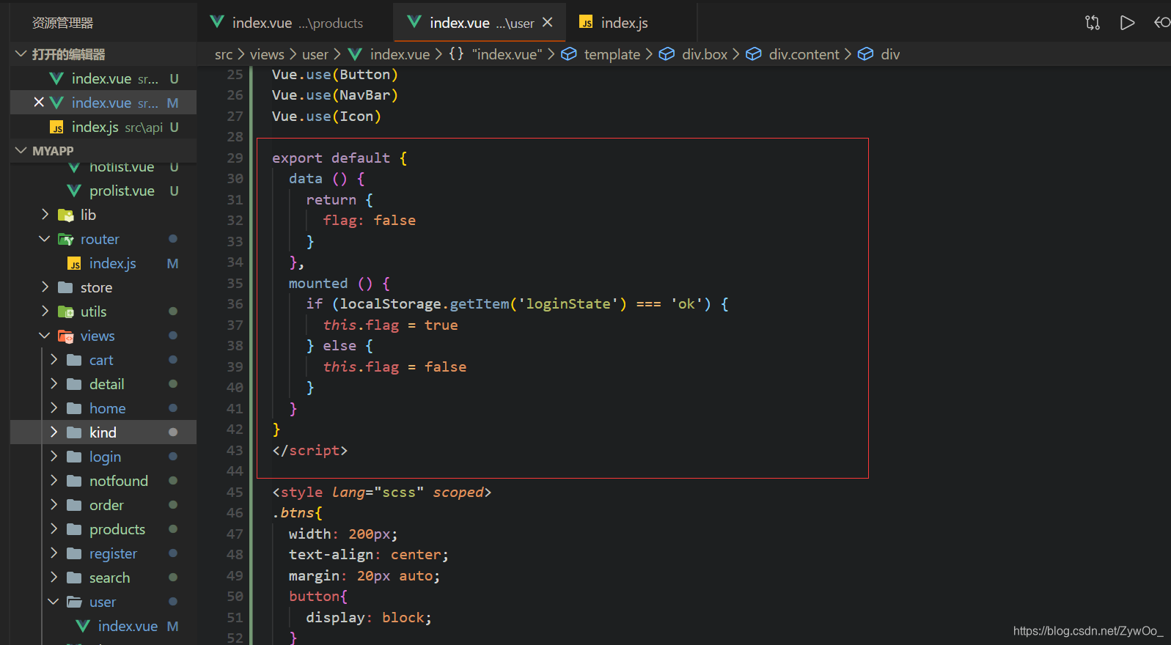Expand the notfound folder chevron

[54, 481]
